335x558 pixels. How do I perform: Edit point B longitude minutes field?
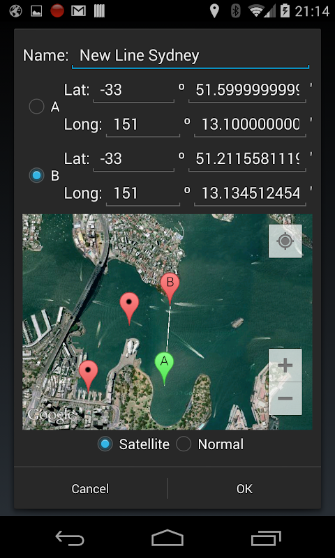click(x=250, y=194)
